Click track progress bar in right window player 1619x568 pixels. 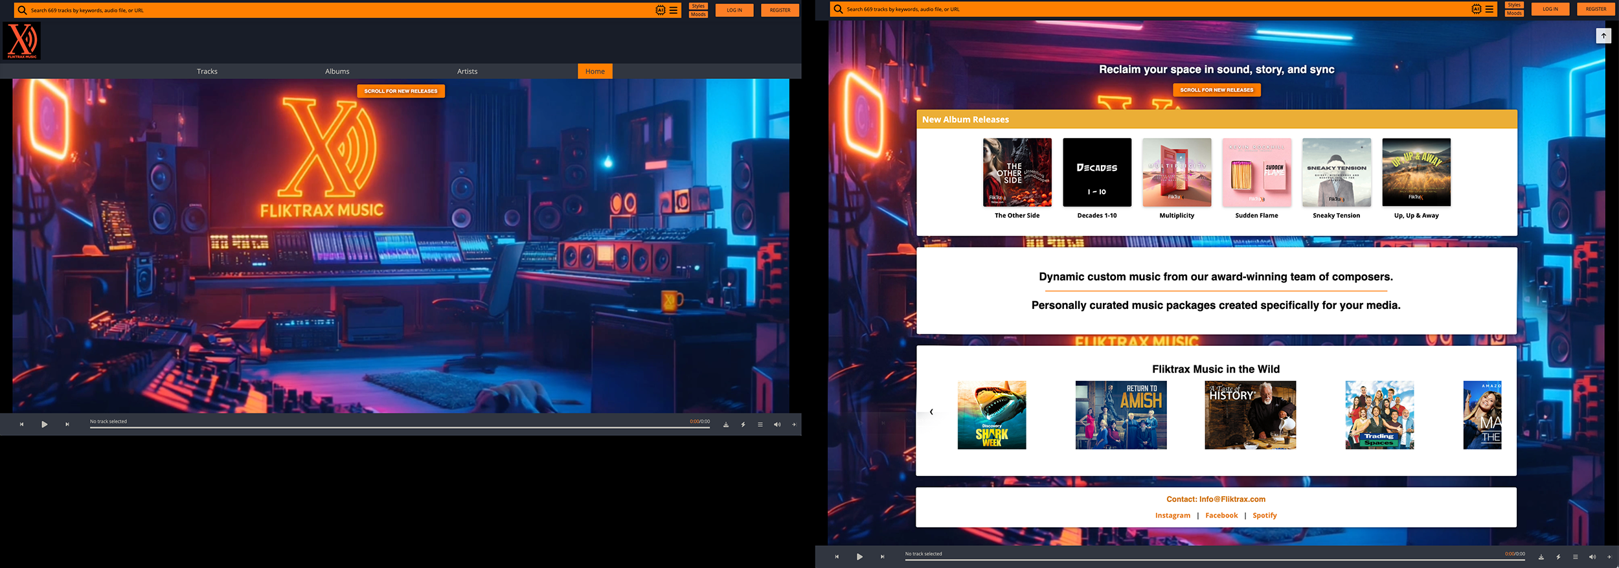click(1215, 560)
